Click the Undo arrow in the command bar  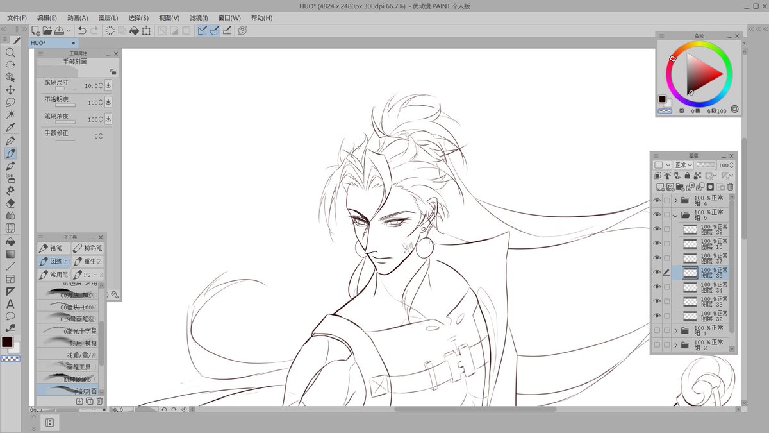click(82, 30)
